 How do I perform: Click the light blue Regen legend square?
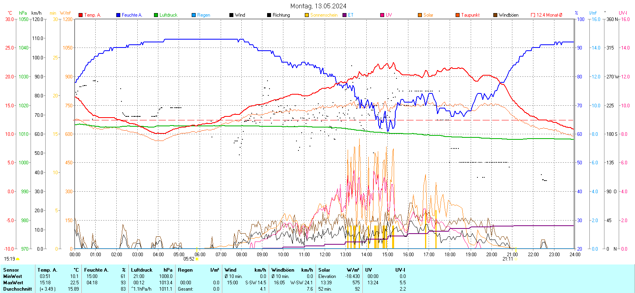pyautogui.click(x=194, y=15)
